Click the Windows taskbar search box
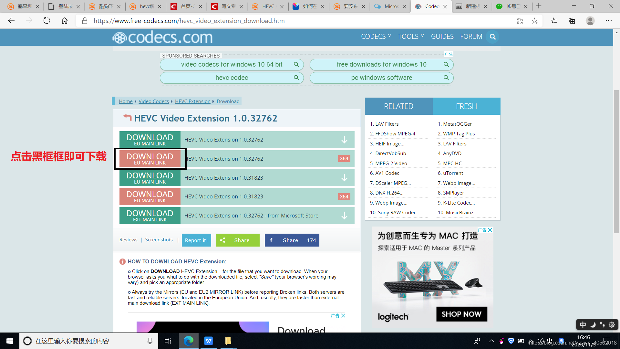 click(x=89, y=341)
